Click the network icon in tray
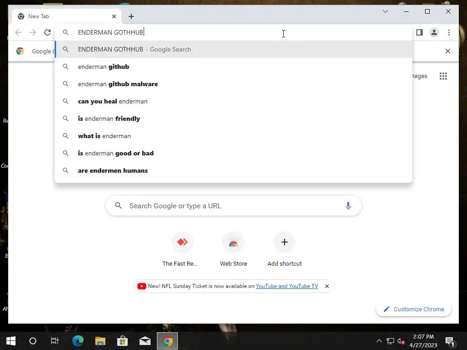467x350 pixels. 390,341
